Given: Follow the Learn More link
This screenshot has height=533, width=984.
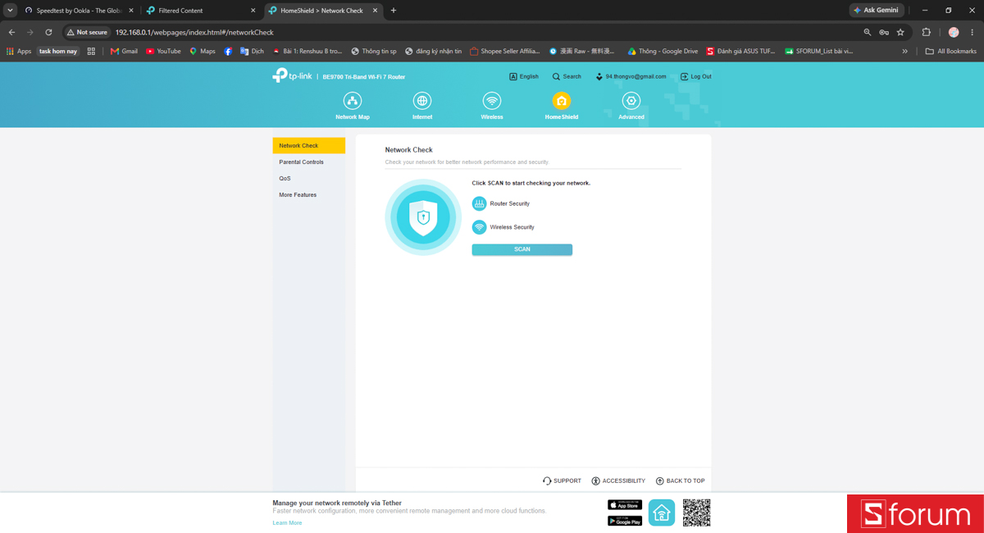Looking at the screenshot, I should pyautogui.click(x=287, y=523).
